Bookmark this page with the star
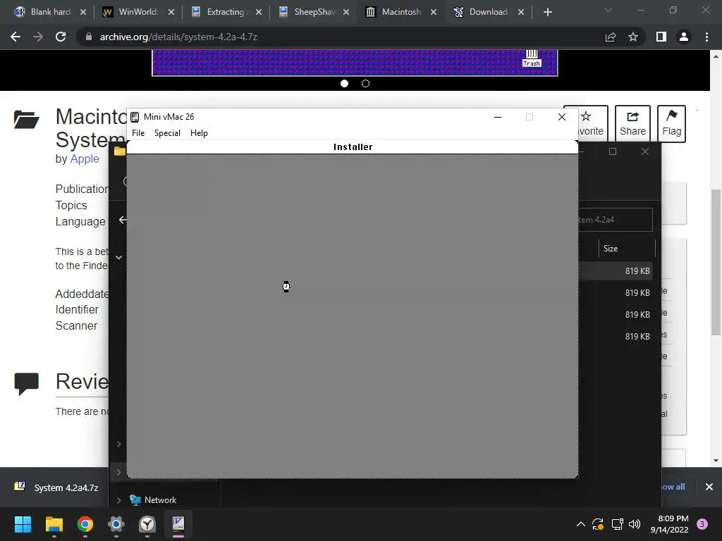This screenshot has height=541, width=722. (x=633, y=37)
